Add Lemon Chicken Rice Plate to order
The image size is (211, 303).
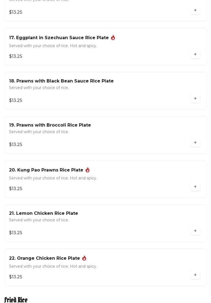pyautogui.click(x=195, y=231)
